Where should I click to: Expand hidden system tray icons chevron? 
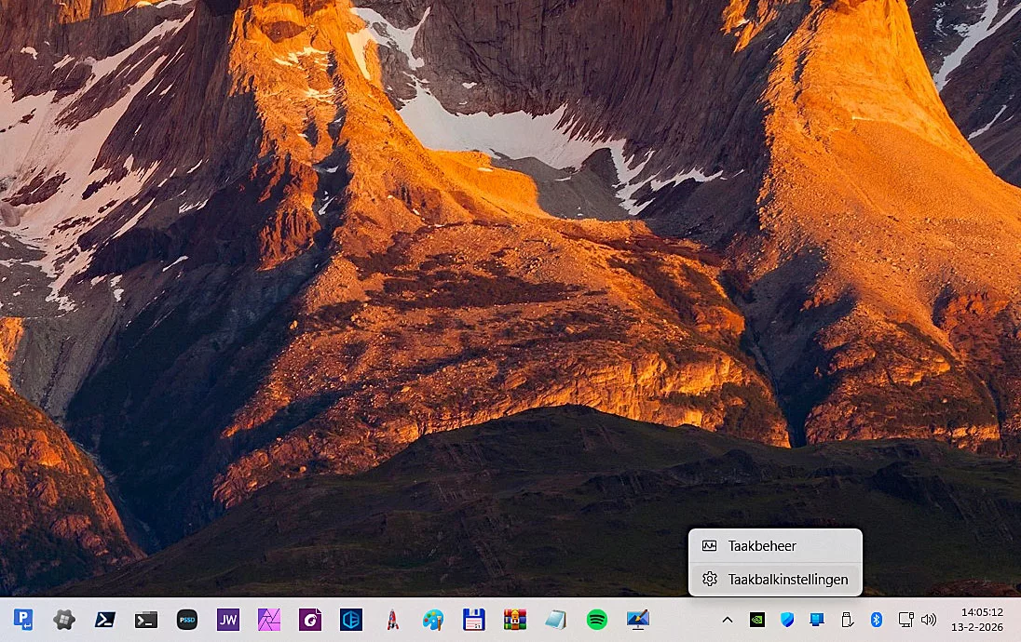click(x=728, y=620)
